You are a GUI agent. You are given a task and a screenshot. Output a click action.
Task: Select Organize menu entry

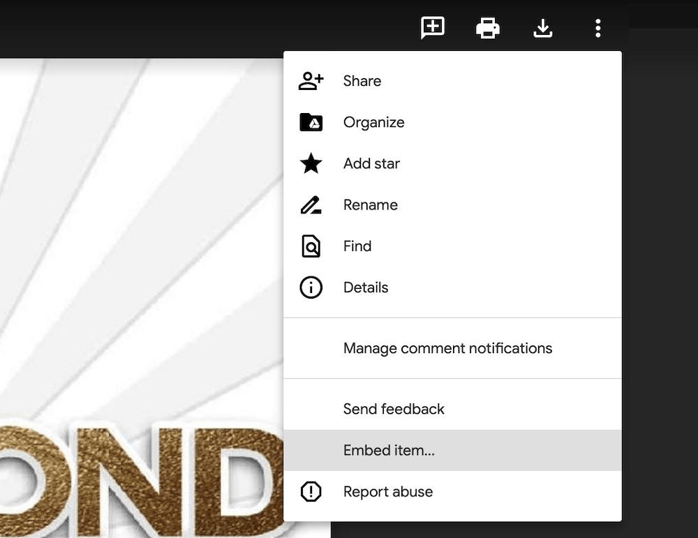tap(452, 122)
